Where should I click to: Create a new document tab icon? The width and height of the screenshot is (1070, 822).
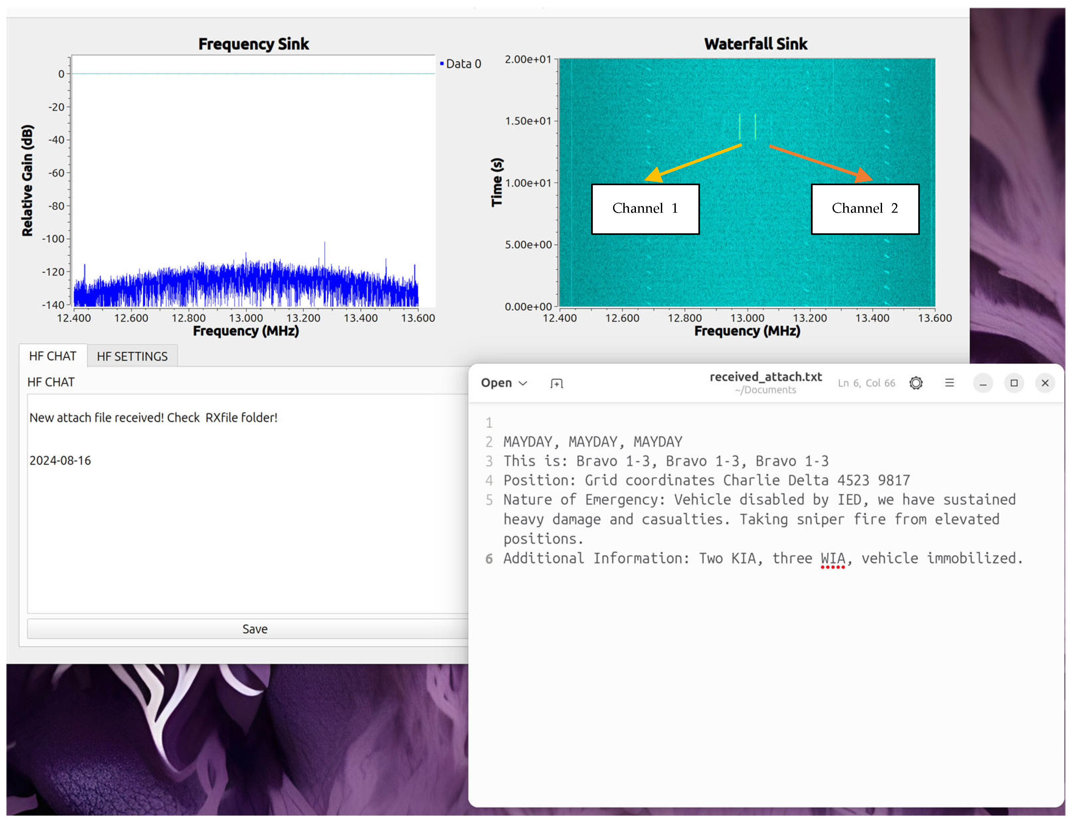[x=556, y=383]
